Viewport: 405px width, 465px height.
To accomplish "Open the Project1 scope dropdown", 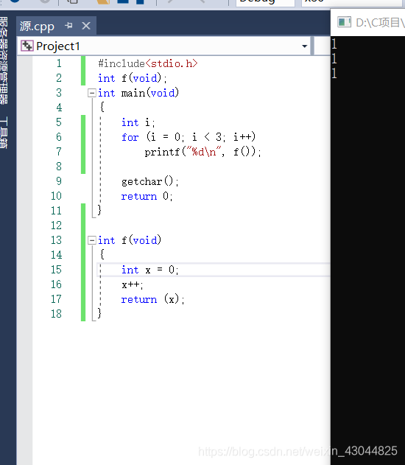I will click(x=304, y=46).
